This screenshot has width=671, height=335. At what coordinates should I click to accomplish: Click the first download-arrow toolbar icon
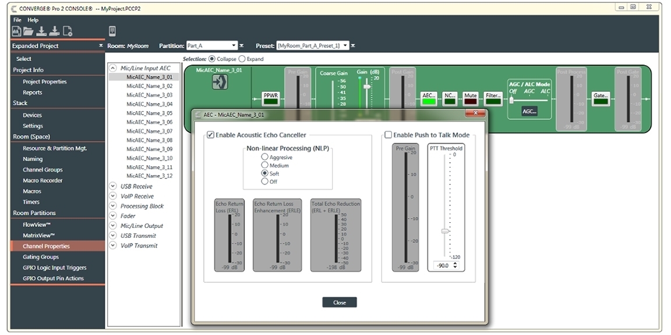[42, 31]
